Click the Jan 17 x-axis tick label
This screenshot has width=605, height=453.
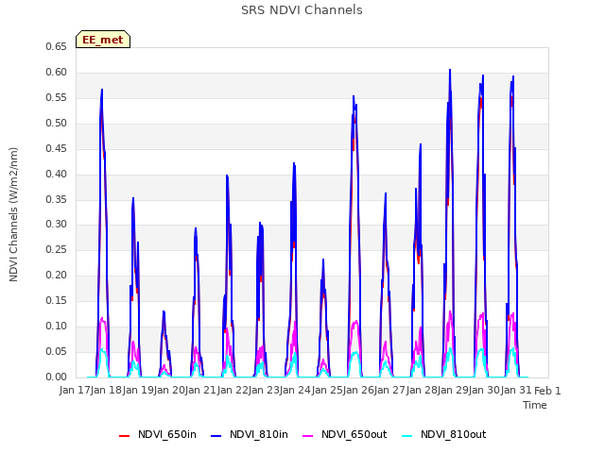click(75, 391)
